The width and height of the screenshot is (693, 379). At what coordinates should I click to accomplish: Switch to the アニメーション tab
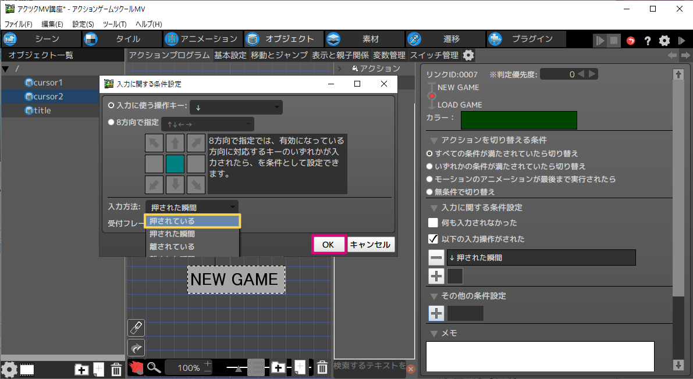pos(201,39)
